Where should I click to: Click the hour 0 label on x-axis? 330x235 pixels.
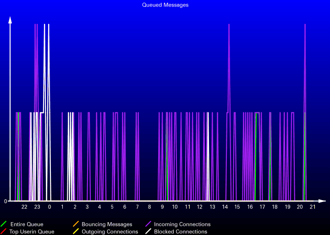tap(49, 207)
